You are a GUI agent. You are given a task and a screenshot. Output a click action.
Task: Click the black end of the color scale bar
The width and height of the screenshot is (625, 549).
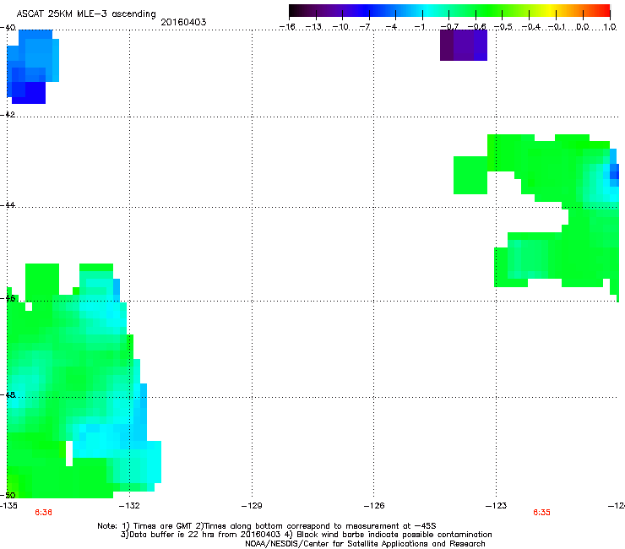click(294, 10)
